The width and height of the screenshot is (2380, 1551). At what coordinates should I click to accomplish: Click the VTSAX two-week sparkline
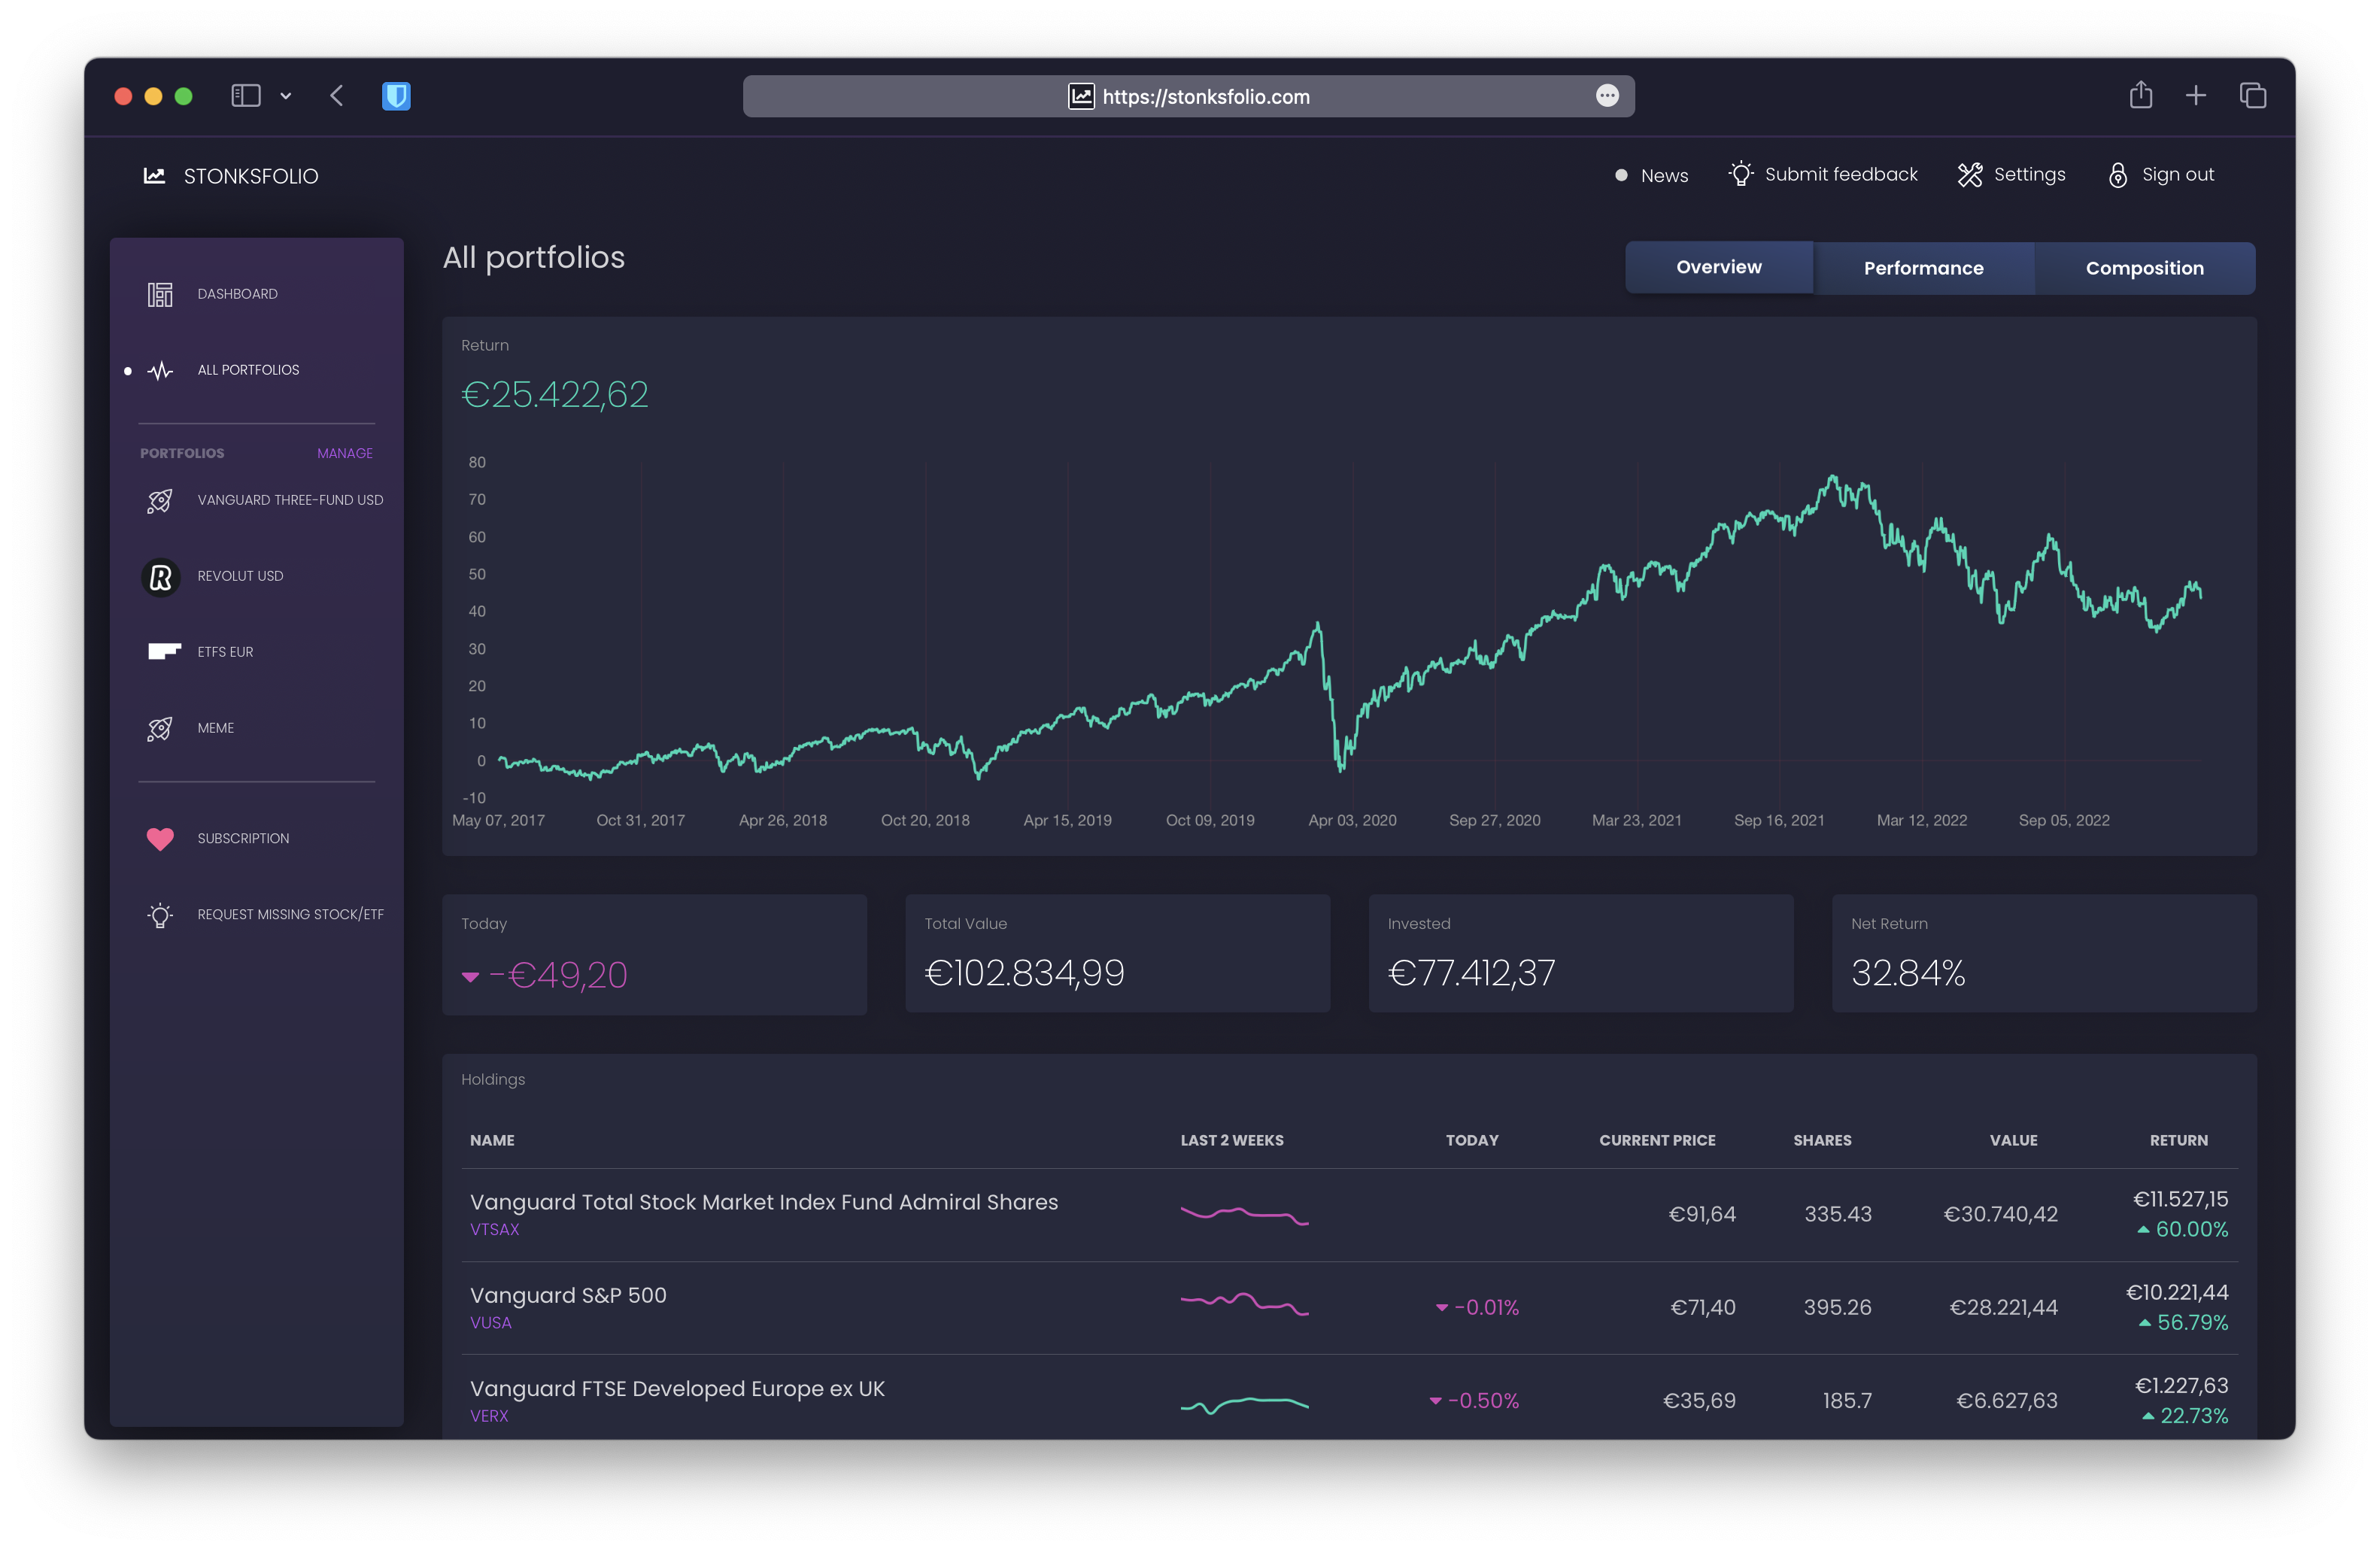click(1244, 1215)
